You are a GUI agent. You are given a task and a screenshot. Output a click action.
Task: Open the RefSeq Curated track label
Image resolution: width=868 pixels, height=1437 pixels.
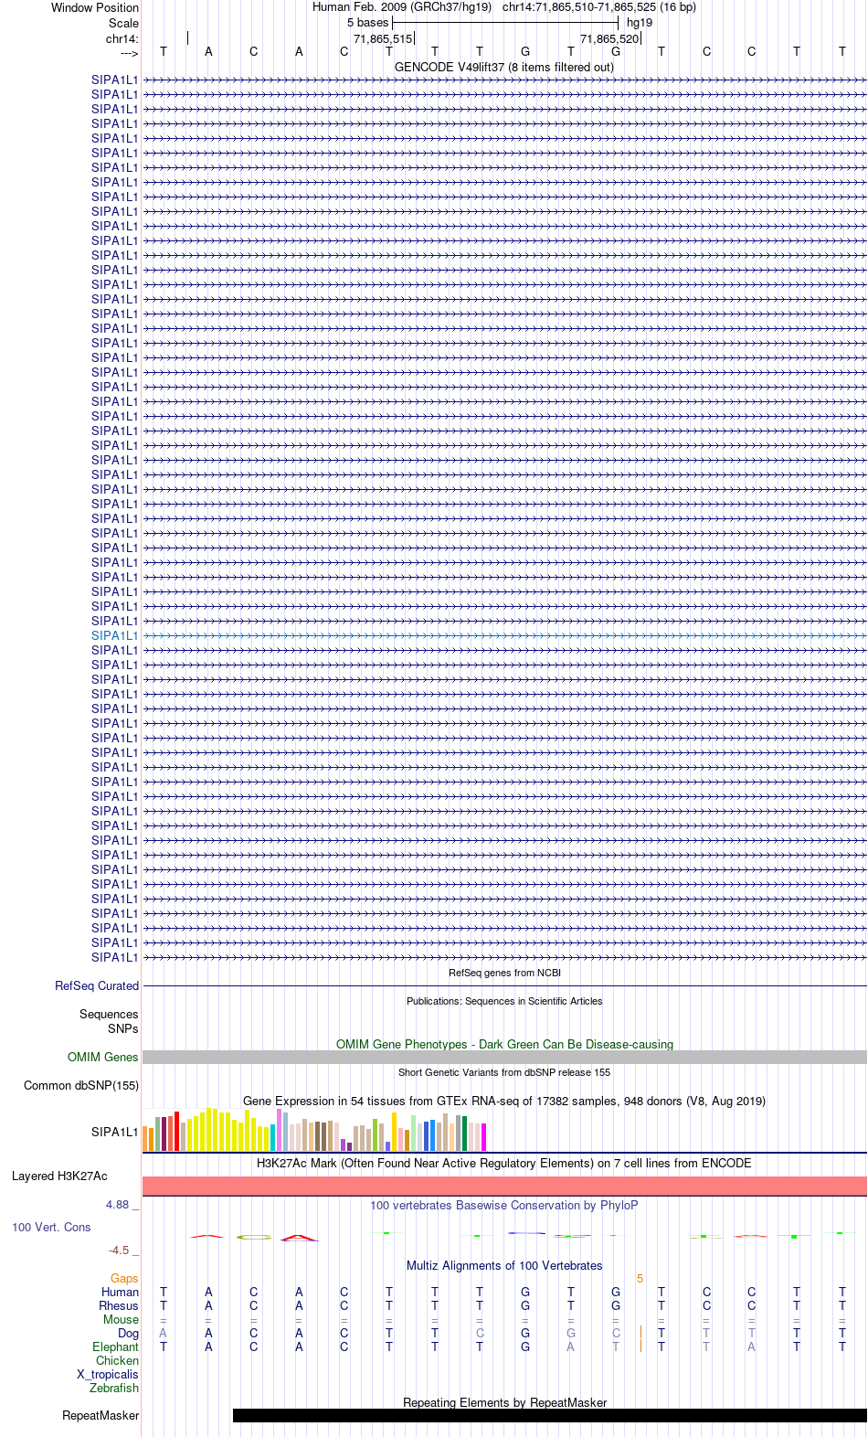click(x=97, y=985)
